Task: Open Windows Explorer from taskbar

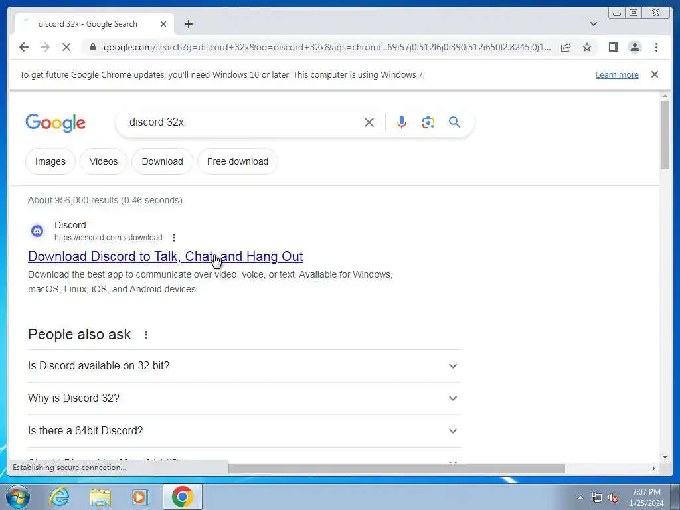Action: click(x=100, y=497)
